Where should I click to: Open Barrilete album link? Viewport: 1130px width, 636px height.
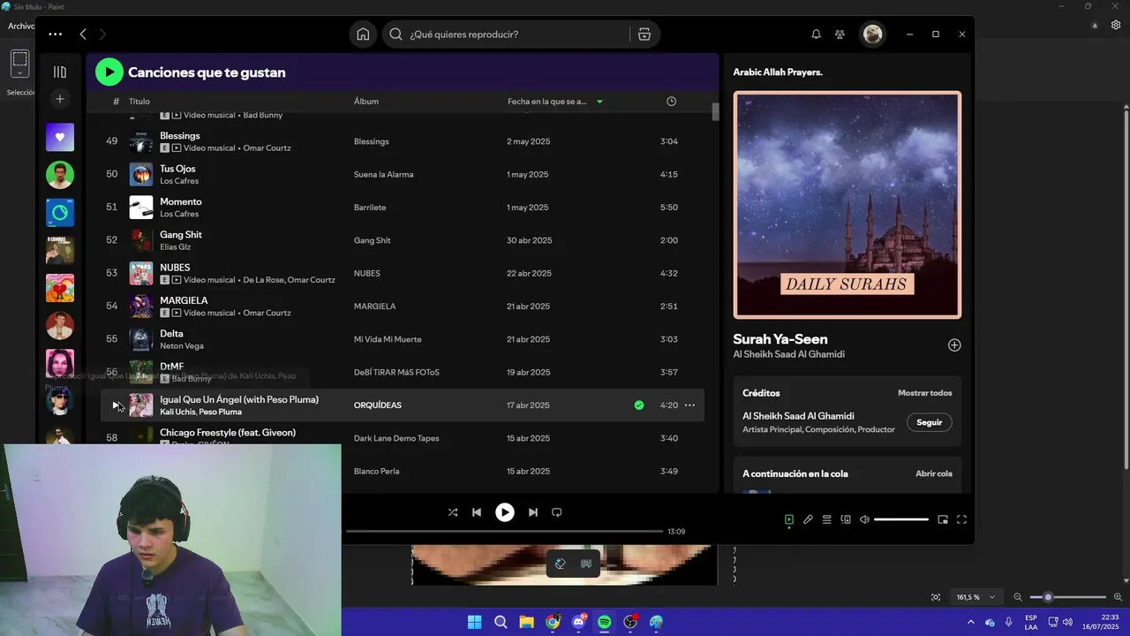pyautogui.click(x=370, y=208)
